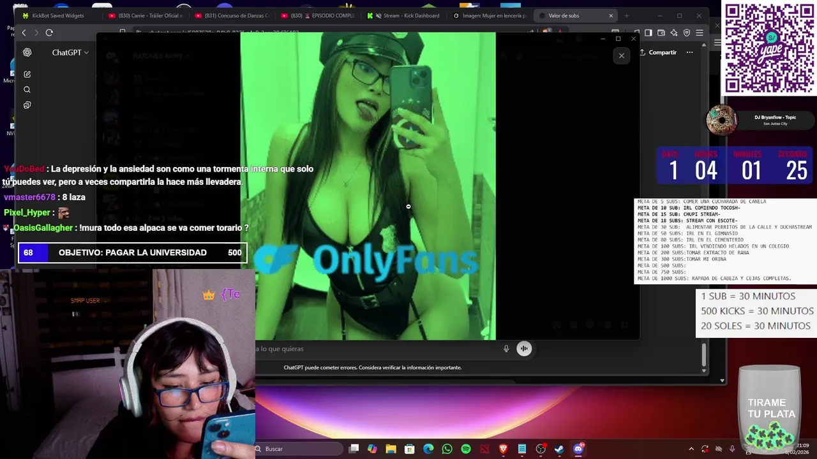Image resolution: width=817 pixels, height=459 pixels.
Task: Reload the page with the refresh icon
Action: tap(49, 33)
